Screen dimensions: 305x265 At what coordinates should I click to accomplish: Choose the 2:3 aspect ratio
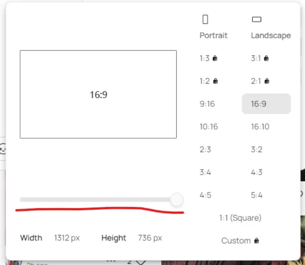click(205, 150)
